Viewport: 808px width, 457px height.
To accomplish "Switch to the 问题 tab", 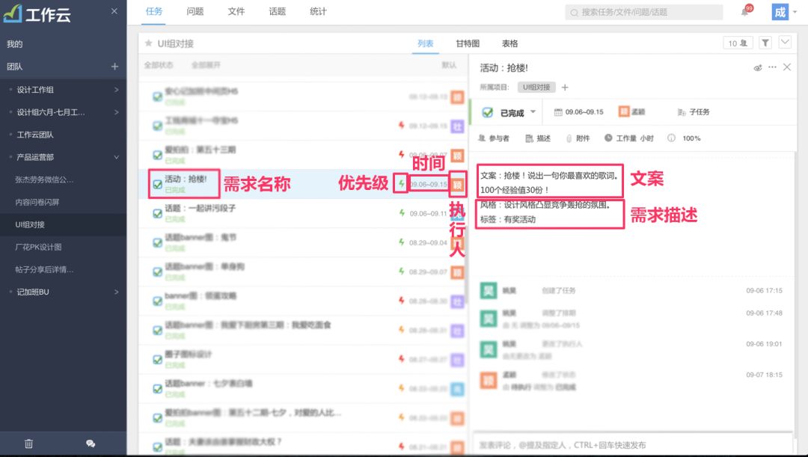I will pyautogui.click(x=195, y=11).
